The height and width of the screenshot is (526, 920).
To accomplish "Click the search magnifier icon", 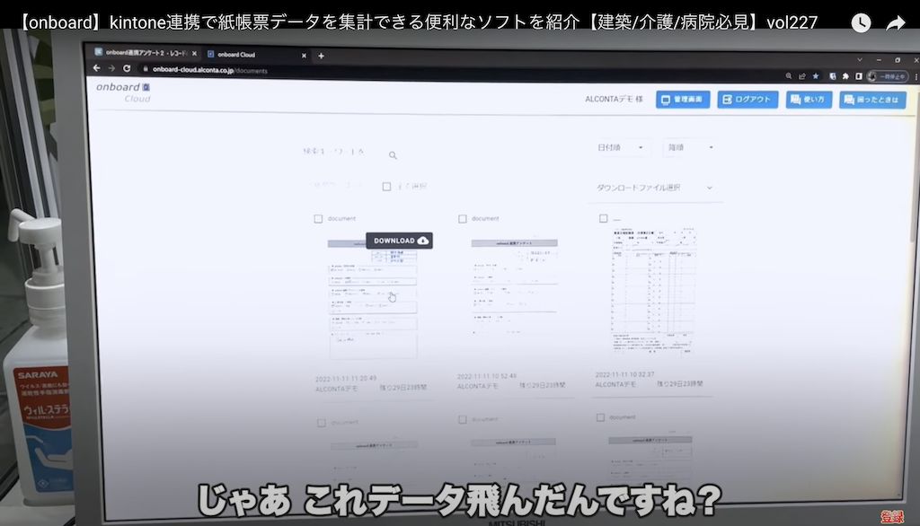I will [x=392, y=154].
